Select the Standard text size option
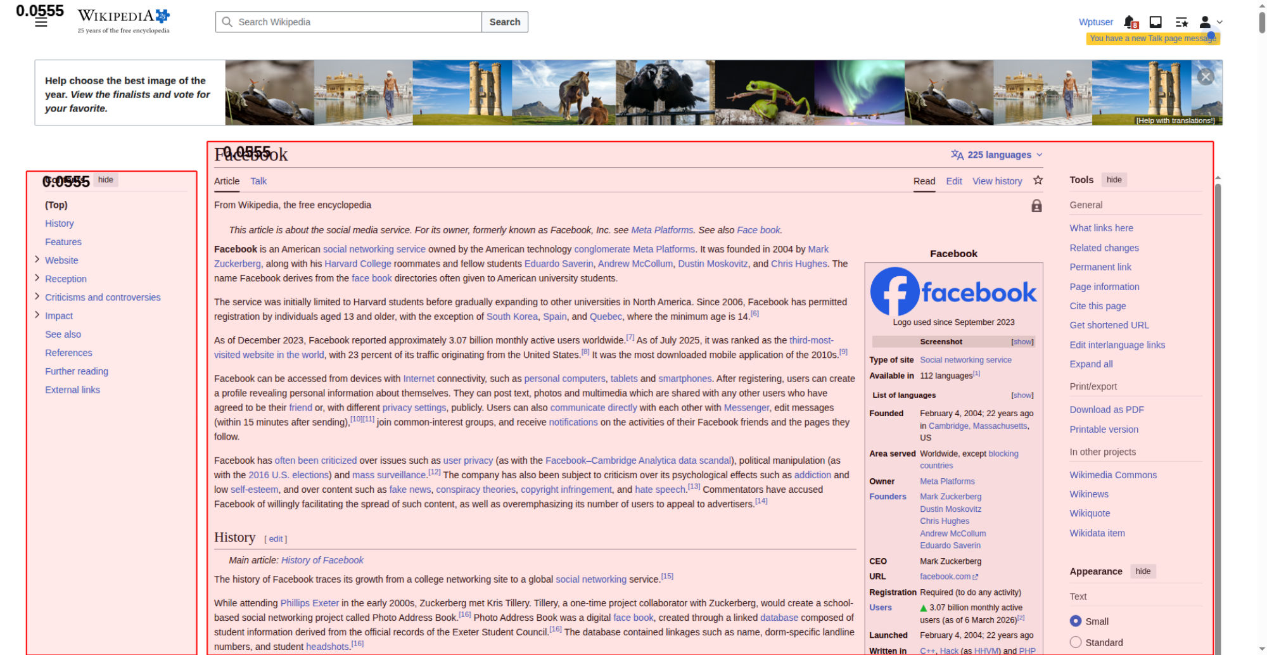This screenshot has width=1267, height=655. [1076, 642]
